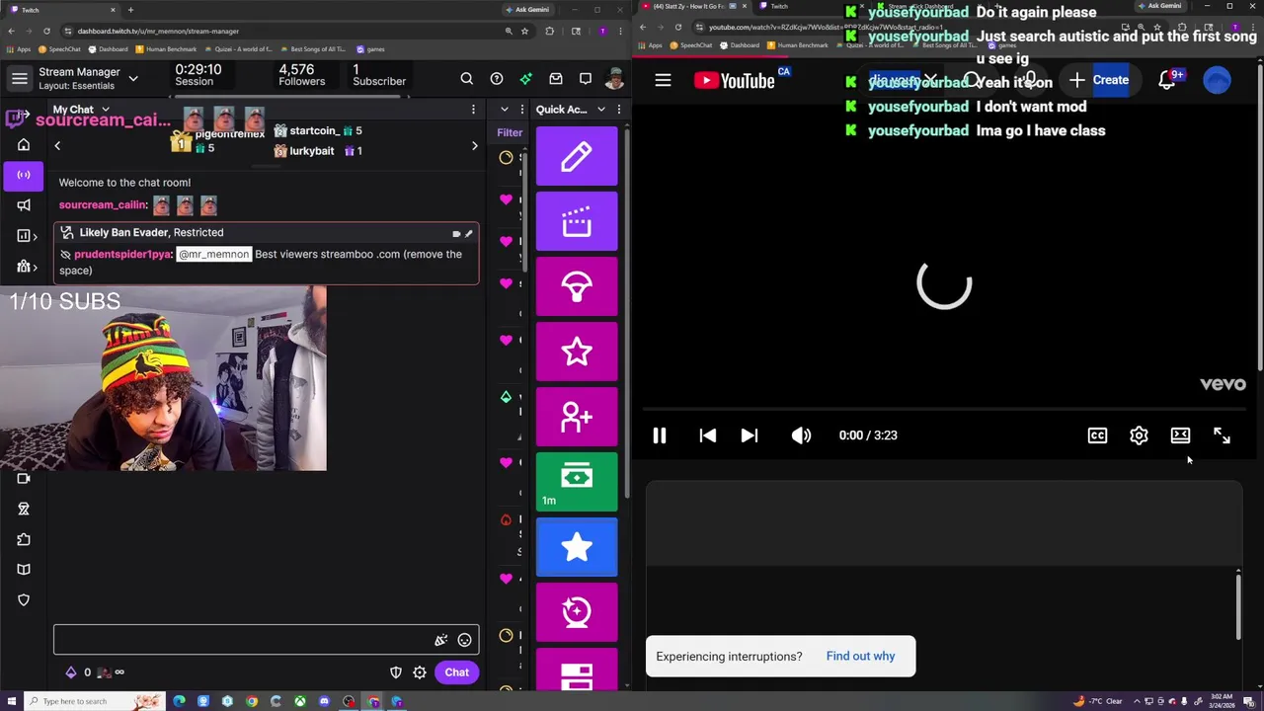Mute the YouTube video volume
This screenshot has width=1264, height=711.
tap(801, 435)
